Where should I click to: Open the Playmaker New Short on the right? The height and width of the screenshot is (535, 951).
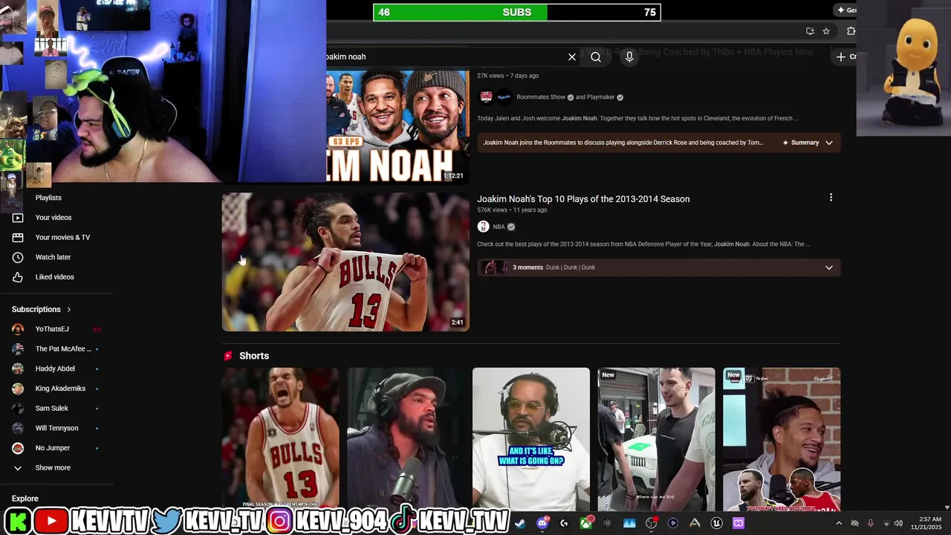782,438
